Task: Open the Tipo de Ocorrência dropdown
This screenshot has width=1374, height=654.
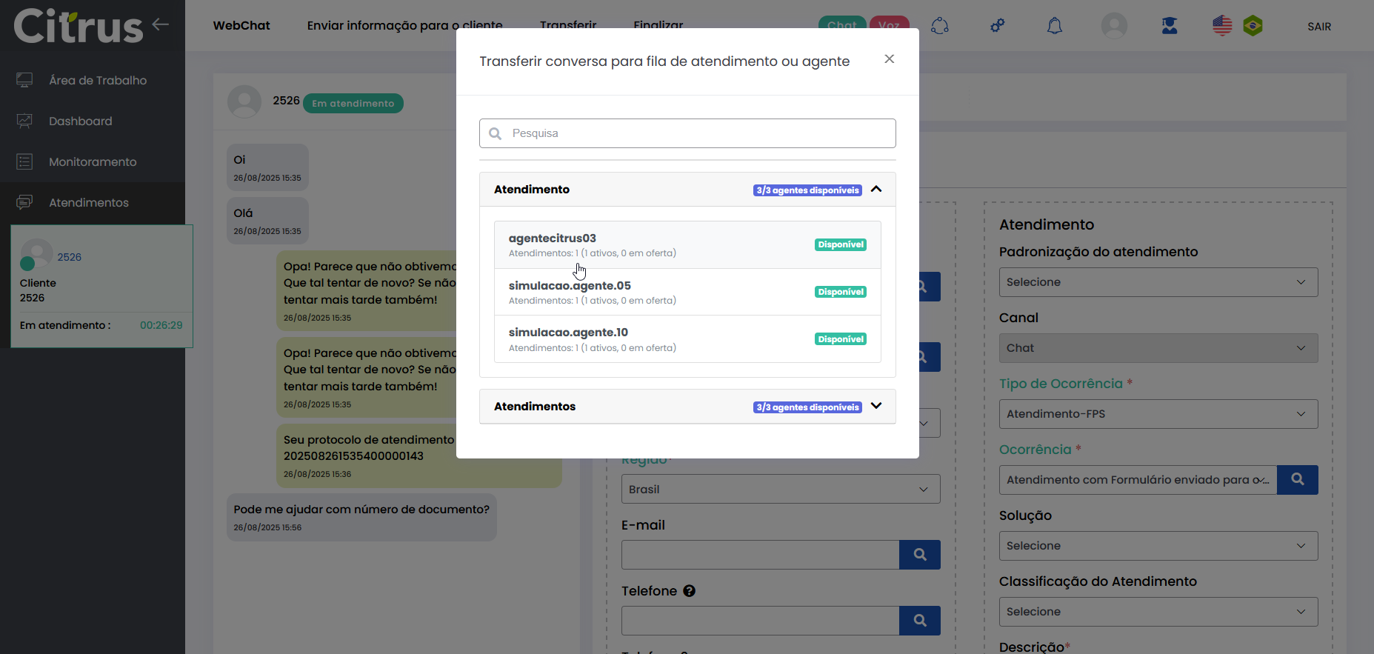Action: point(1158,414)
